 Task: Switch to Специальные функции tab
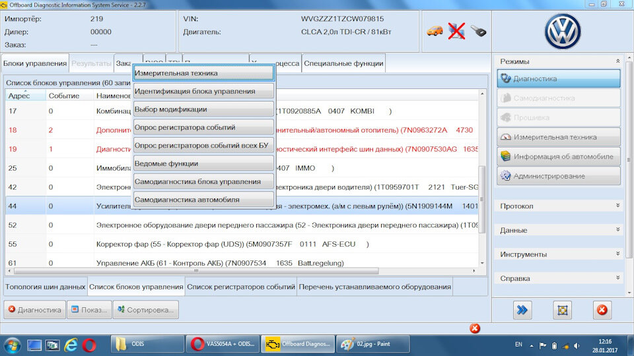[x=343, y=63]
